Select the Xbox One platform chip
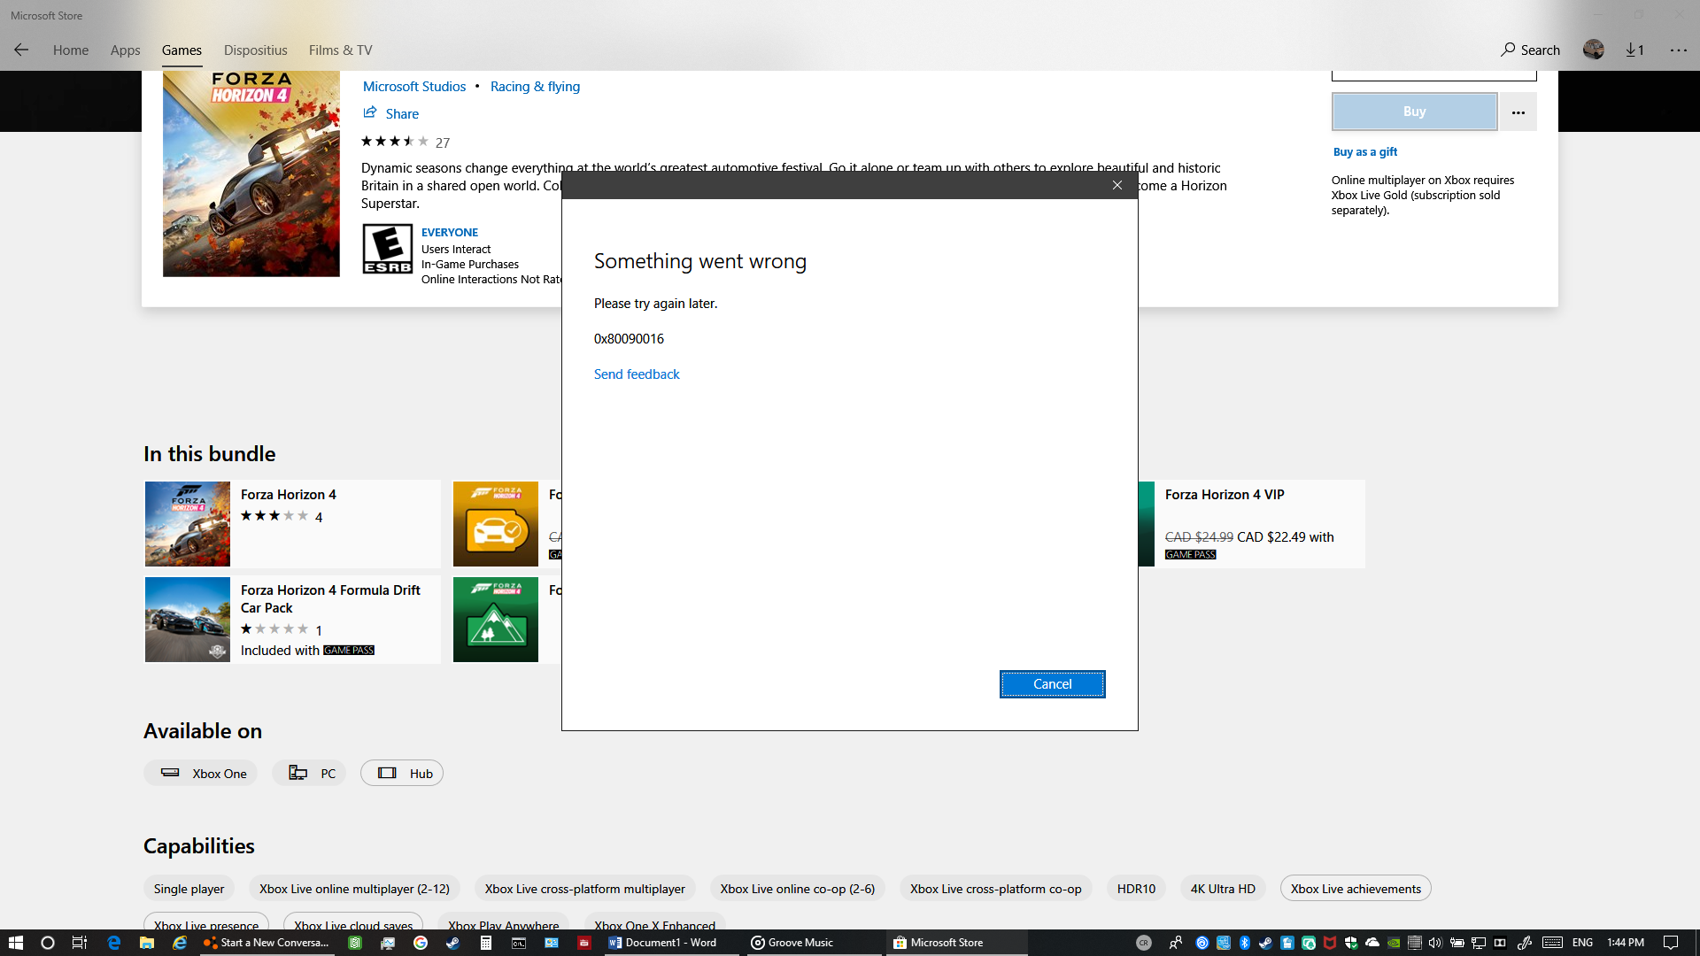Viewport: 1700px width, 956px height. 201,774
